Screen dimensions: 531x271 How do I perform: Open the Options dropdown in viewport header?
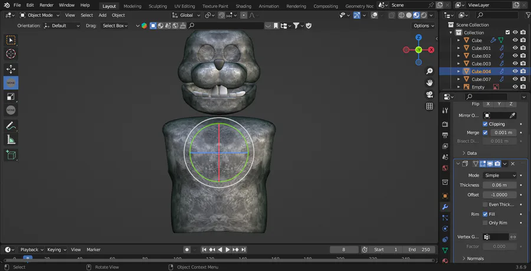point(424,26)
